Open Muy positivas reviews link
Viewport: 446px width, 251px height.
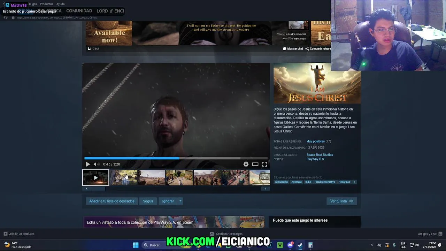click(x=315, y=142)
